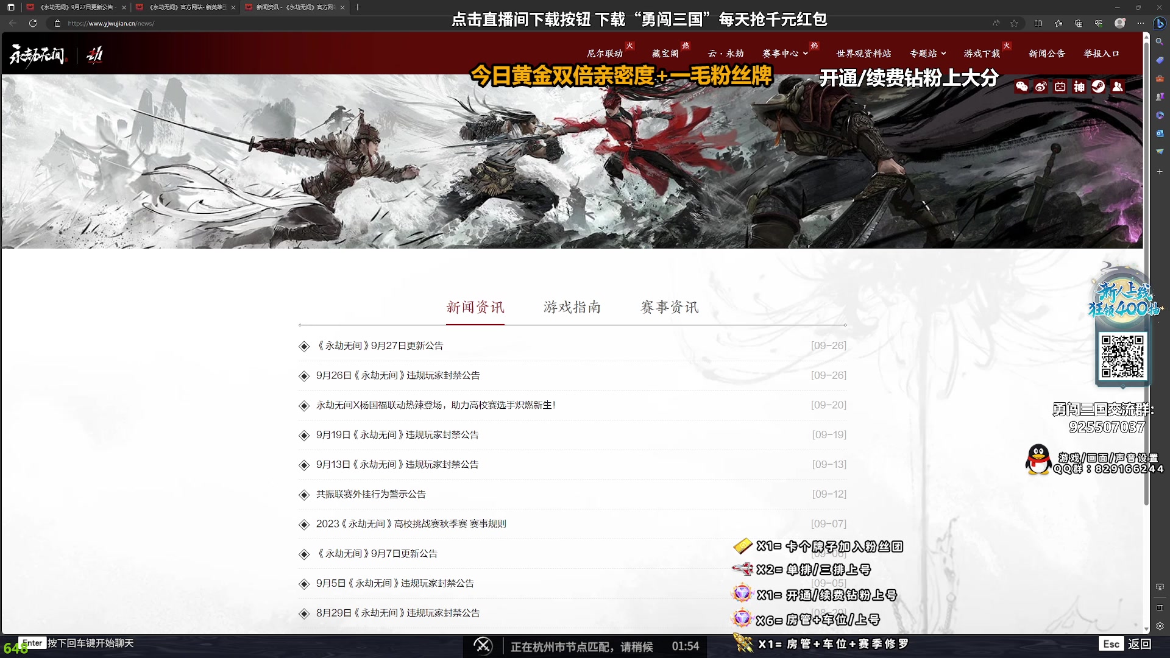1170x658 pixels.
Task: Open sidebar search tool
Action: tap(1160, 41)
